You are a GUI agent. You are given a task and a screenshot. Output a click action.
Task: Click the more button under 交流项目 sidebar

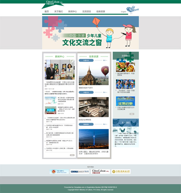[132, 114]
